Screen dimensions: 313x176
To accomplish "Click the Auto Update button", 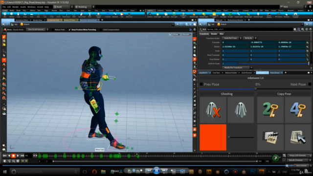I will [301, 166].
